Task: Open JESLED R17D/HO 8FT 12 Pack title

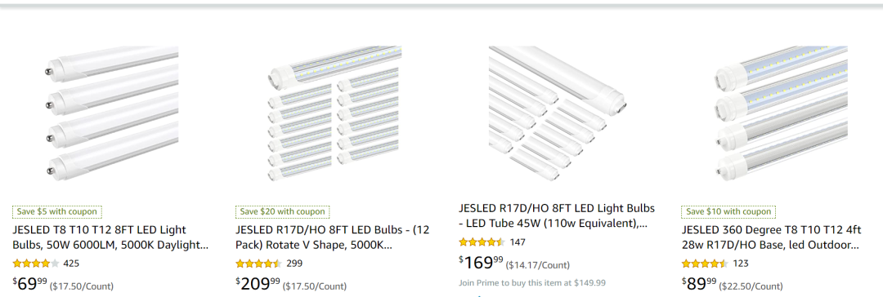Action: click(x=332, y=237)
